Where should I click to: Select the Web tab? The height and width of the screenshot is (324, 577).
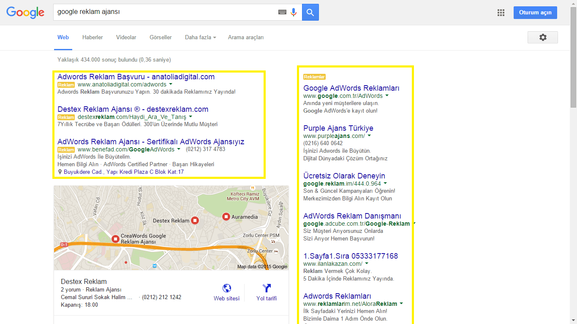pyautogui.click(x=63, y=37)
